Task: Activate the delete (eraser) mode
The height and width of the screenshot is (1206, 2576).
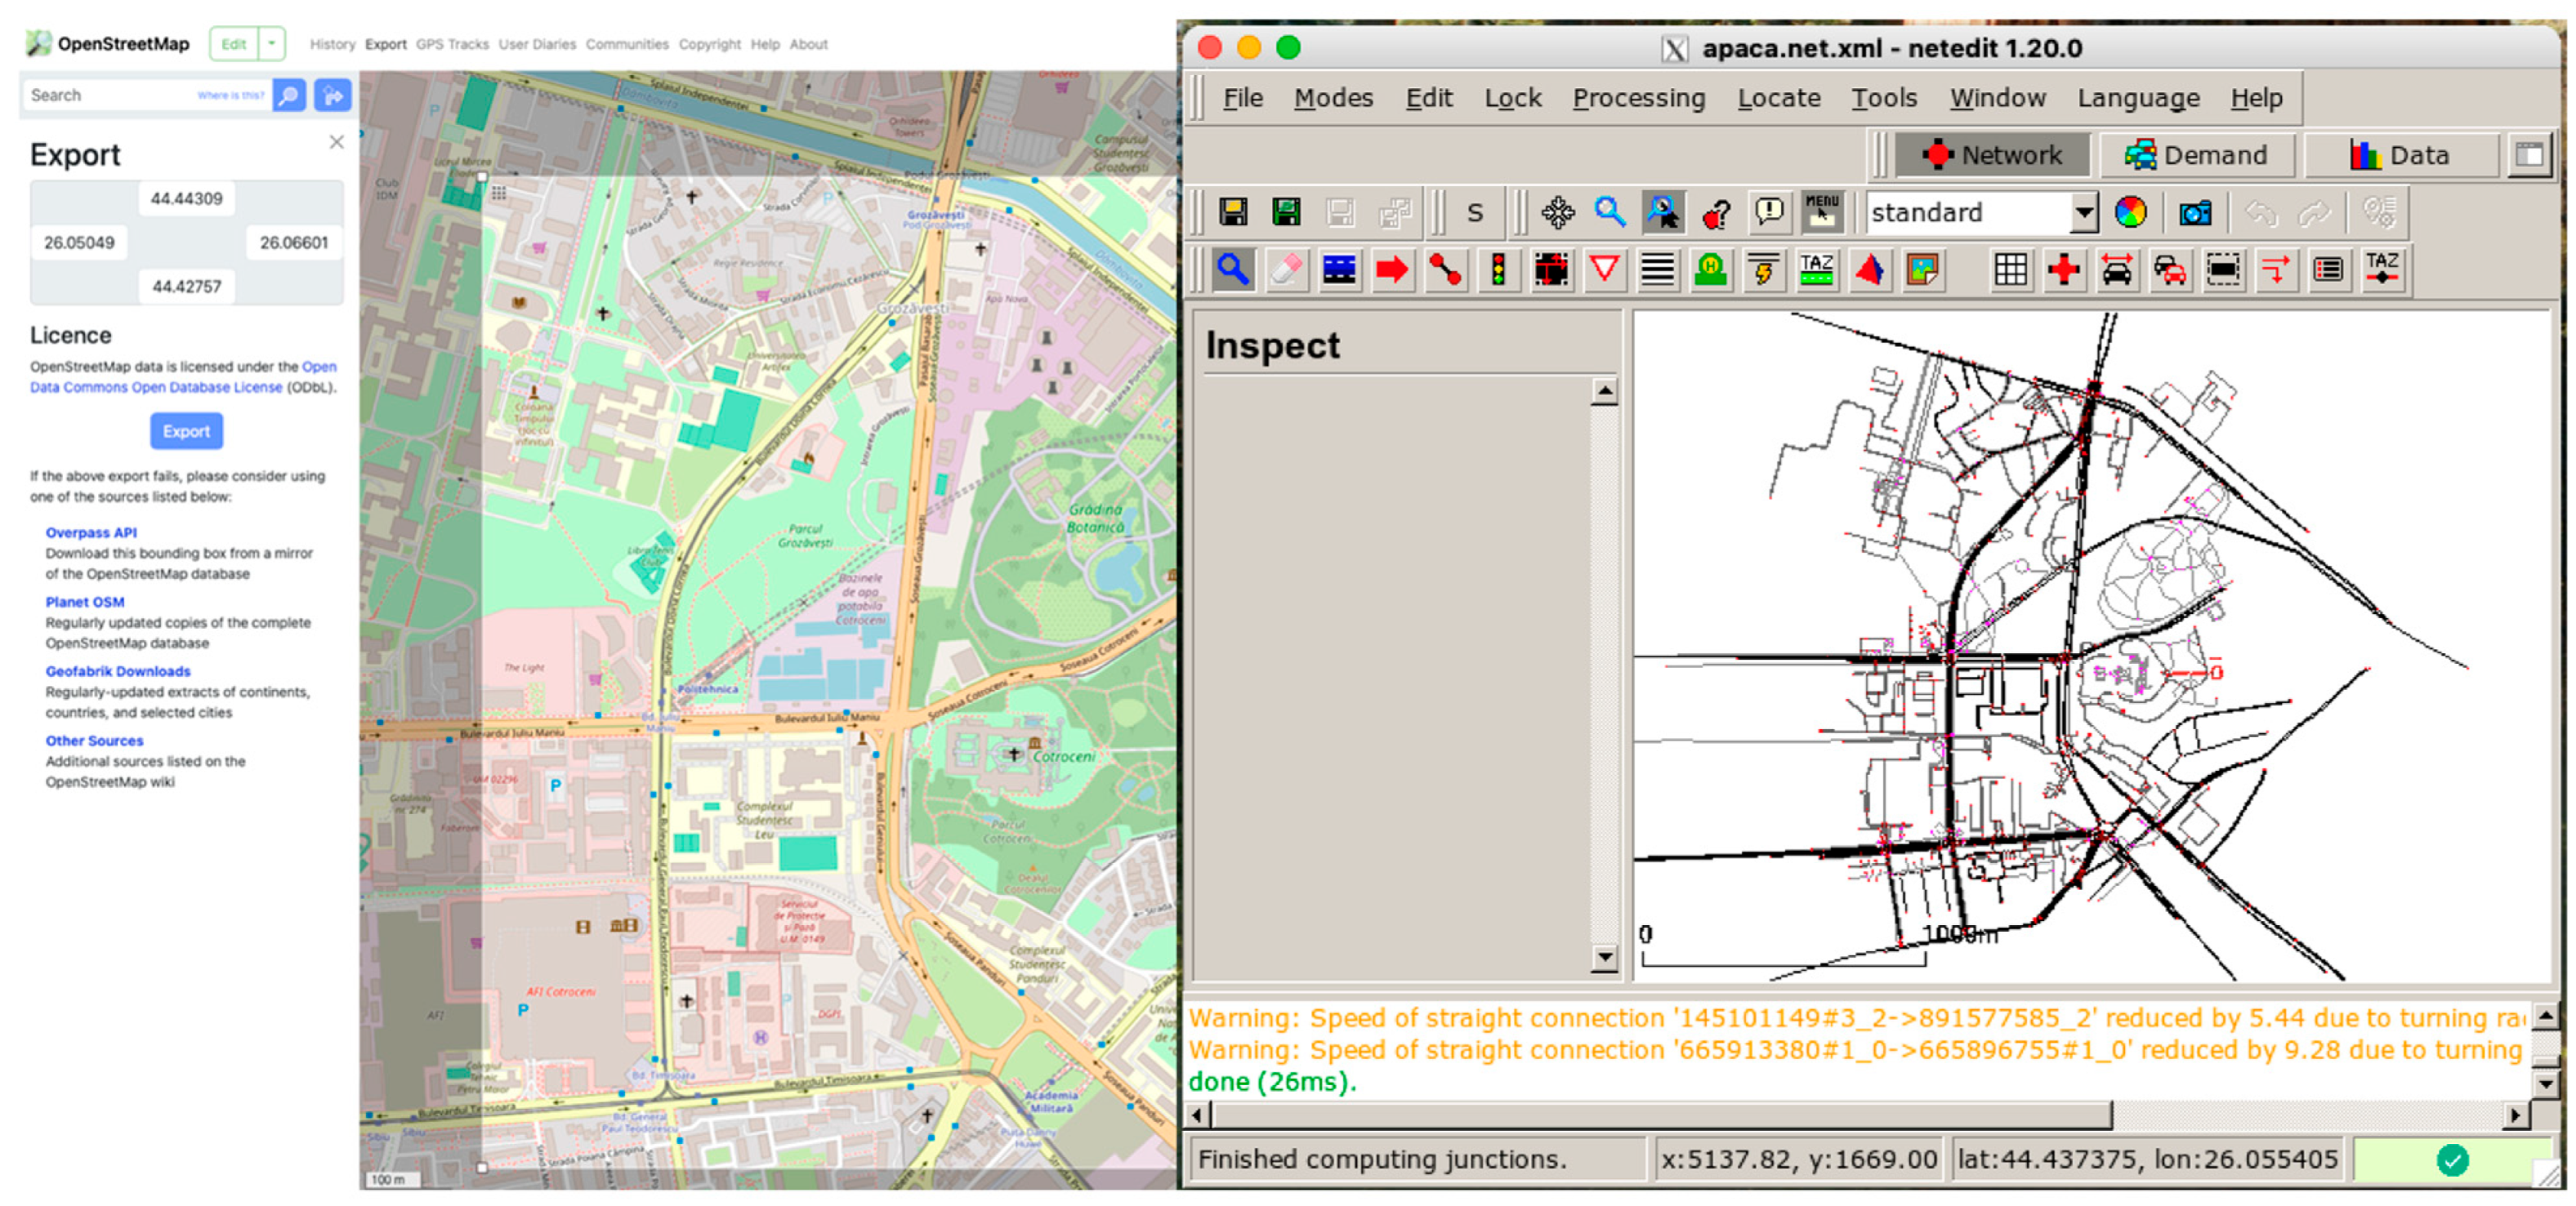Action: 1286,269
